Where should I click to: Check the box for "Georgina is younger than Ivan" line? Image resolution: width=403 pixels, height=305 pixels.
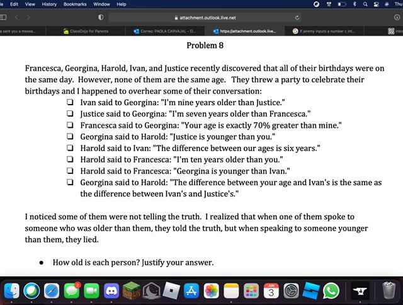pos(70,171)
